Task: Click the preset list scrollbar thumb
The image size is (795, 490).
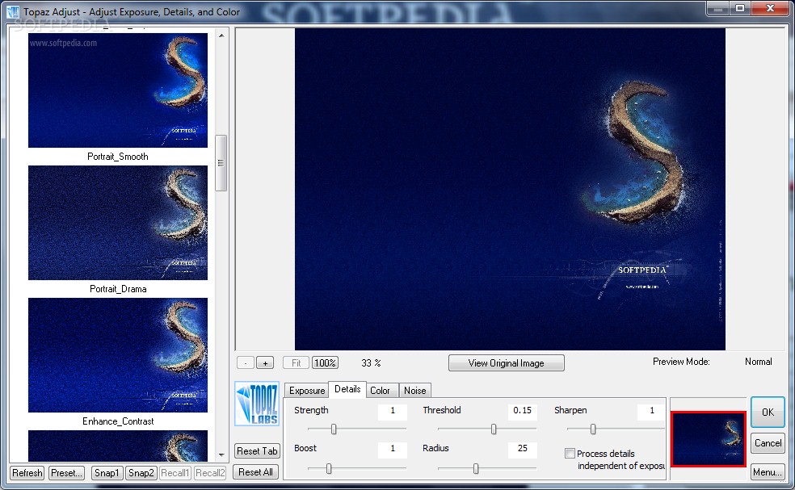Action: (x=221, y=162)
